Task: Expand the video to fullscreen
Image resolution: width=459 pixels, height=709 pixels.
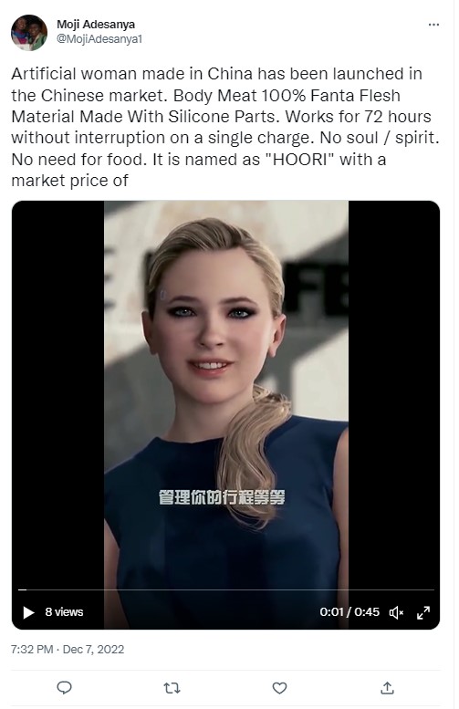Action: point(423,612)
